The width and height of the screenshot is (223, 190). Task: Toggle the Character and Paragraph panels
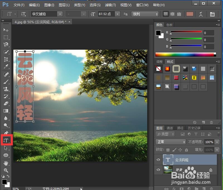click(x=212, y=14)
